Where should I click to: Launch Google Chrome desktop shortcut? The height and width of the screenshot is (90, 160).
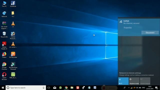[x=4, y=66]
